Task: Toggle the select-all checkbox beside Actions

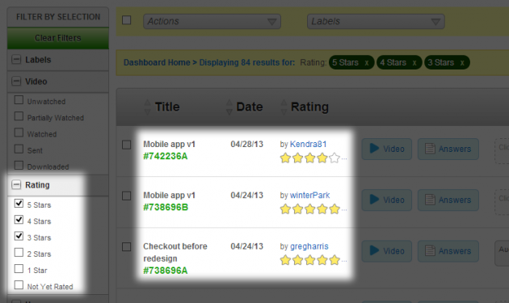Action: pos(126,20)
